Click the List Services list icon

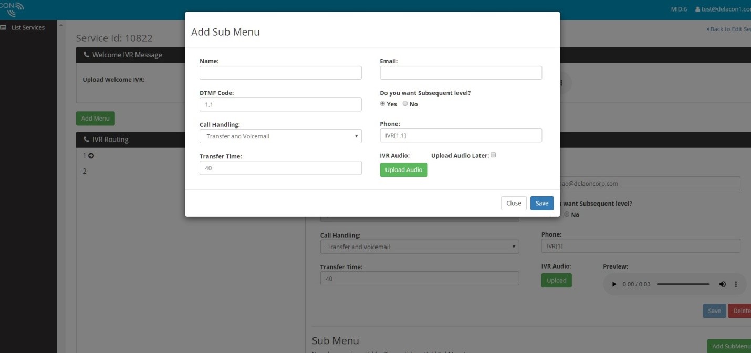coord(3,27)
